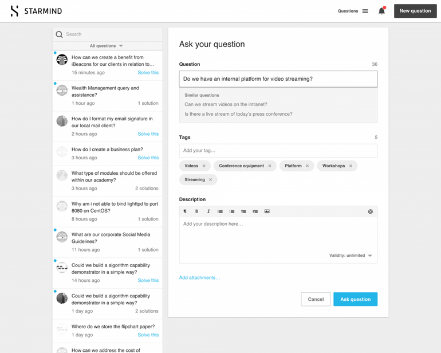Click the Add your tag input field
The width and height of the screenshot is (441, 353).
pos(278,151)
